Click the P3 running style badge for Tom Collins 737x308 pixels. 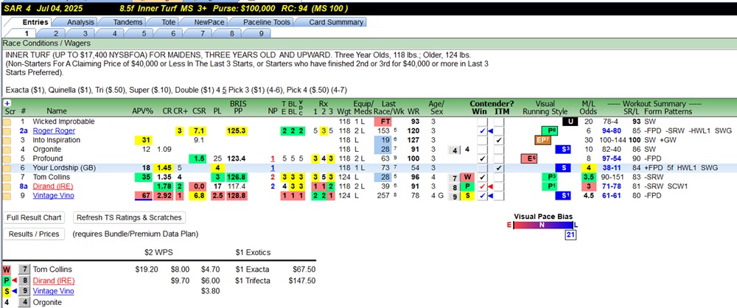pyautogui.click(x=550, y=177)
